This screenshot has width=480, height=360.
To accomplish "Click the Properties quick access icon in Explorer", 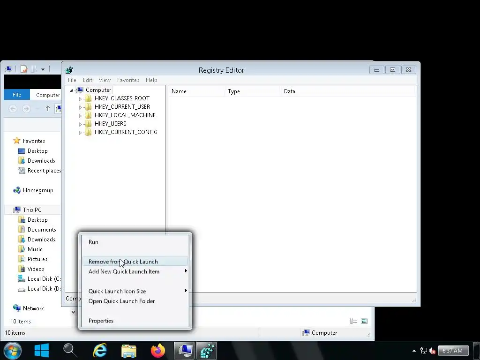I will pos(23,69).
